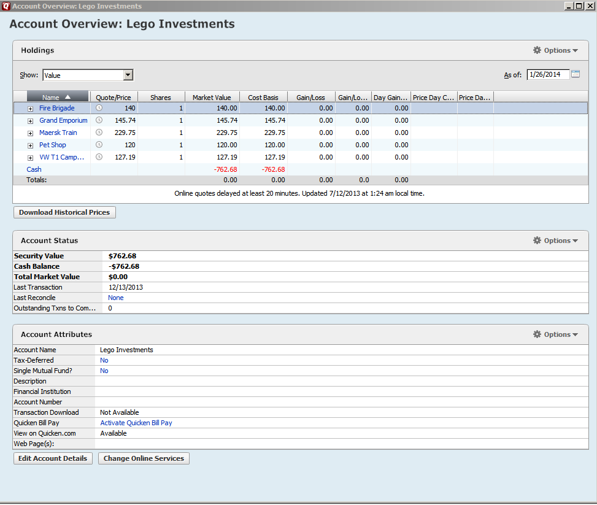597x505 pixels.
Task: Expand the Pet Shop holding
Action: coord(31,145)
